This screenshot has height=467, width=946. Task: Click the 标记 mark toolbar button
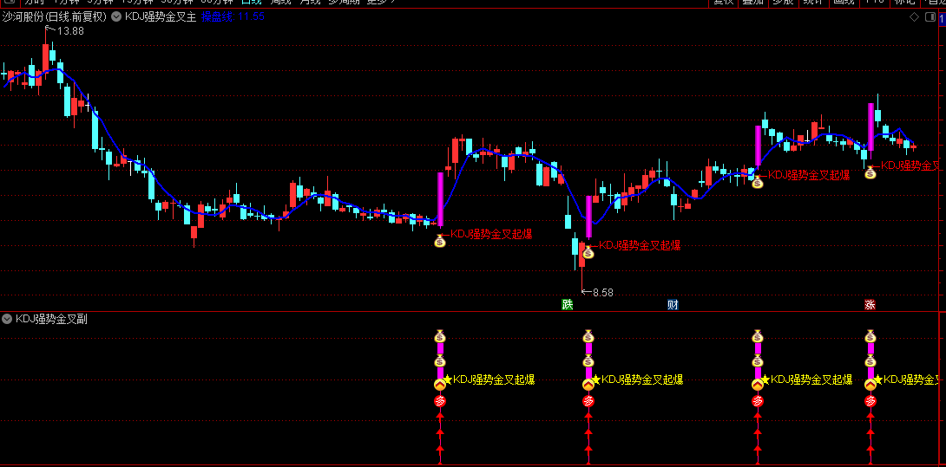[x=904, y=3]
